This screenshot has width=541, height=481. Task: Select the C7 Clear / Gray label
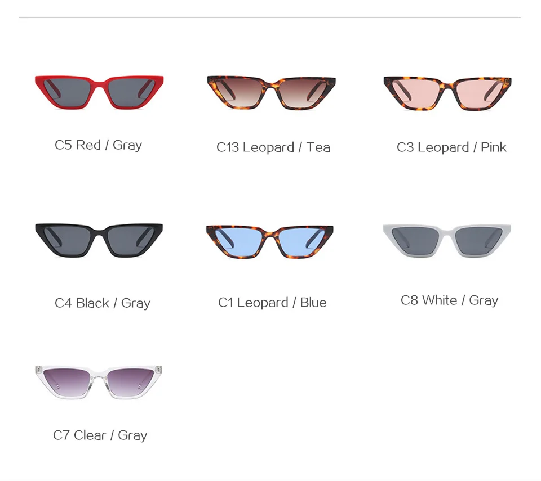[100, 435]
